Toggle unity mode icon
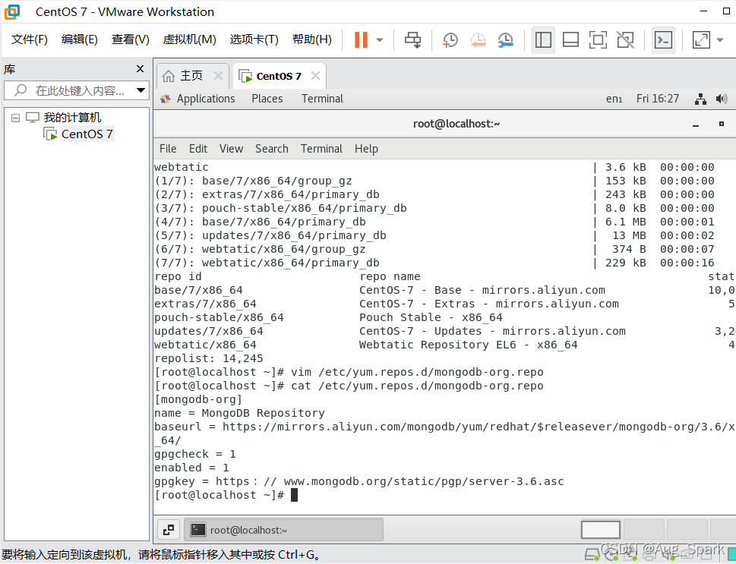 [625, 40]
